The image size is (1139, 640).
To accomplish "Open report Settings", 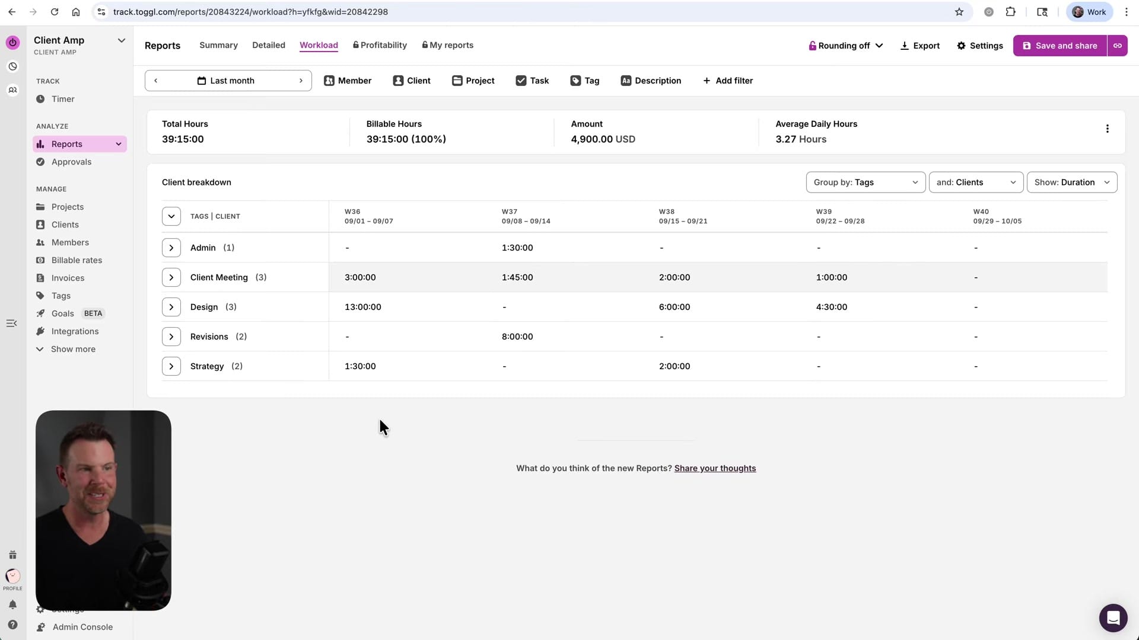I will click(979, 46).
